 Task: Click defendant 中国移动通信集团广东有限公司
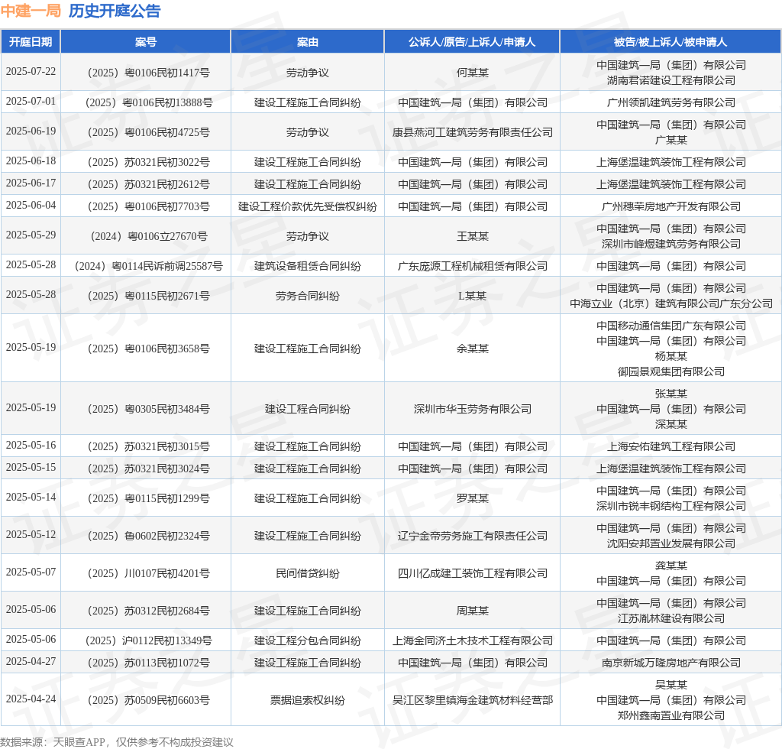click(x=671, y=326)
